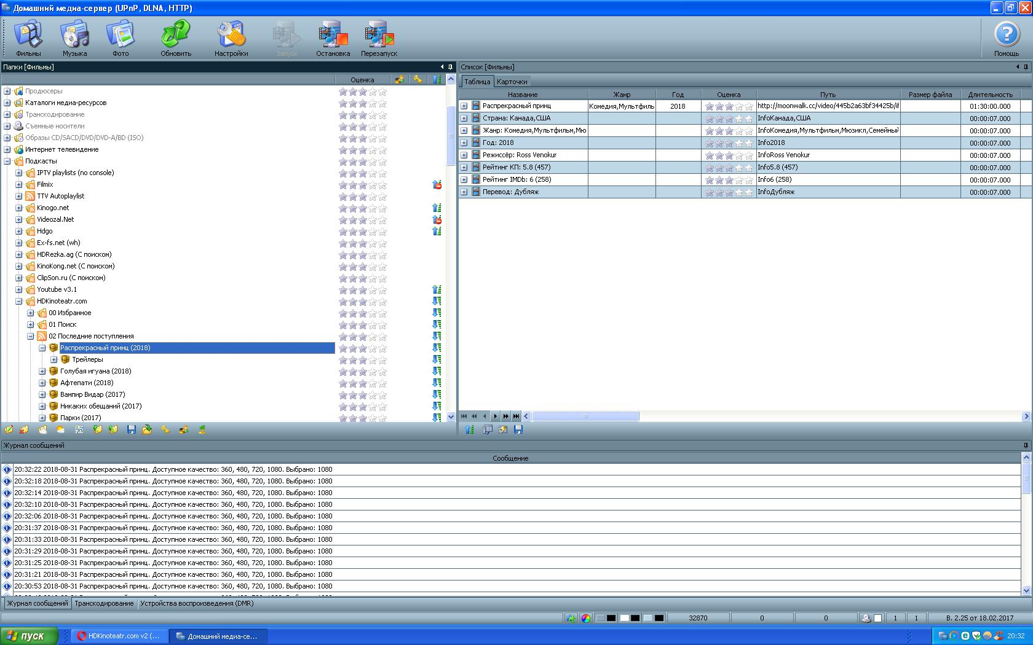
Task: Click the save icon below the movie list
Action: 518,430
